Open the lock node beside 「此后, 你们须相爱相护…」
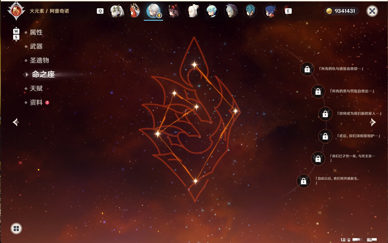 [x=325, y=136]
